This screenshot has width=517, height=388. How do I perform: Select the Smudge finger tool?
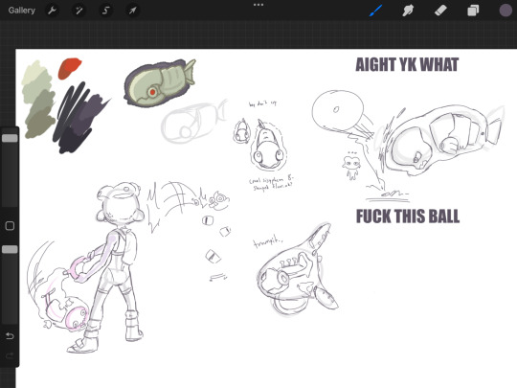408,11
